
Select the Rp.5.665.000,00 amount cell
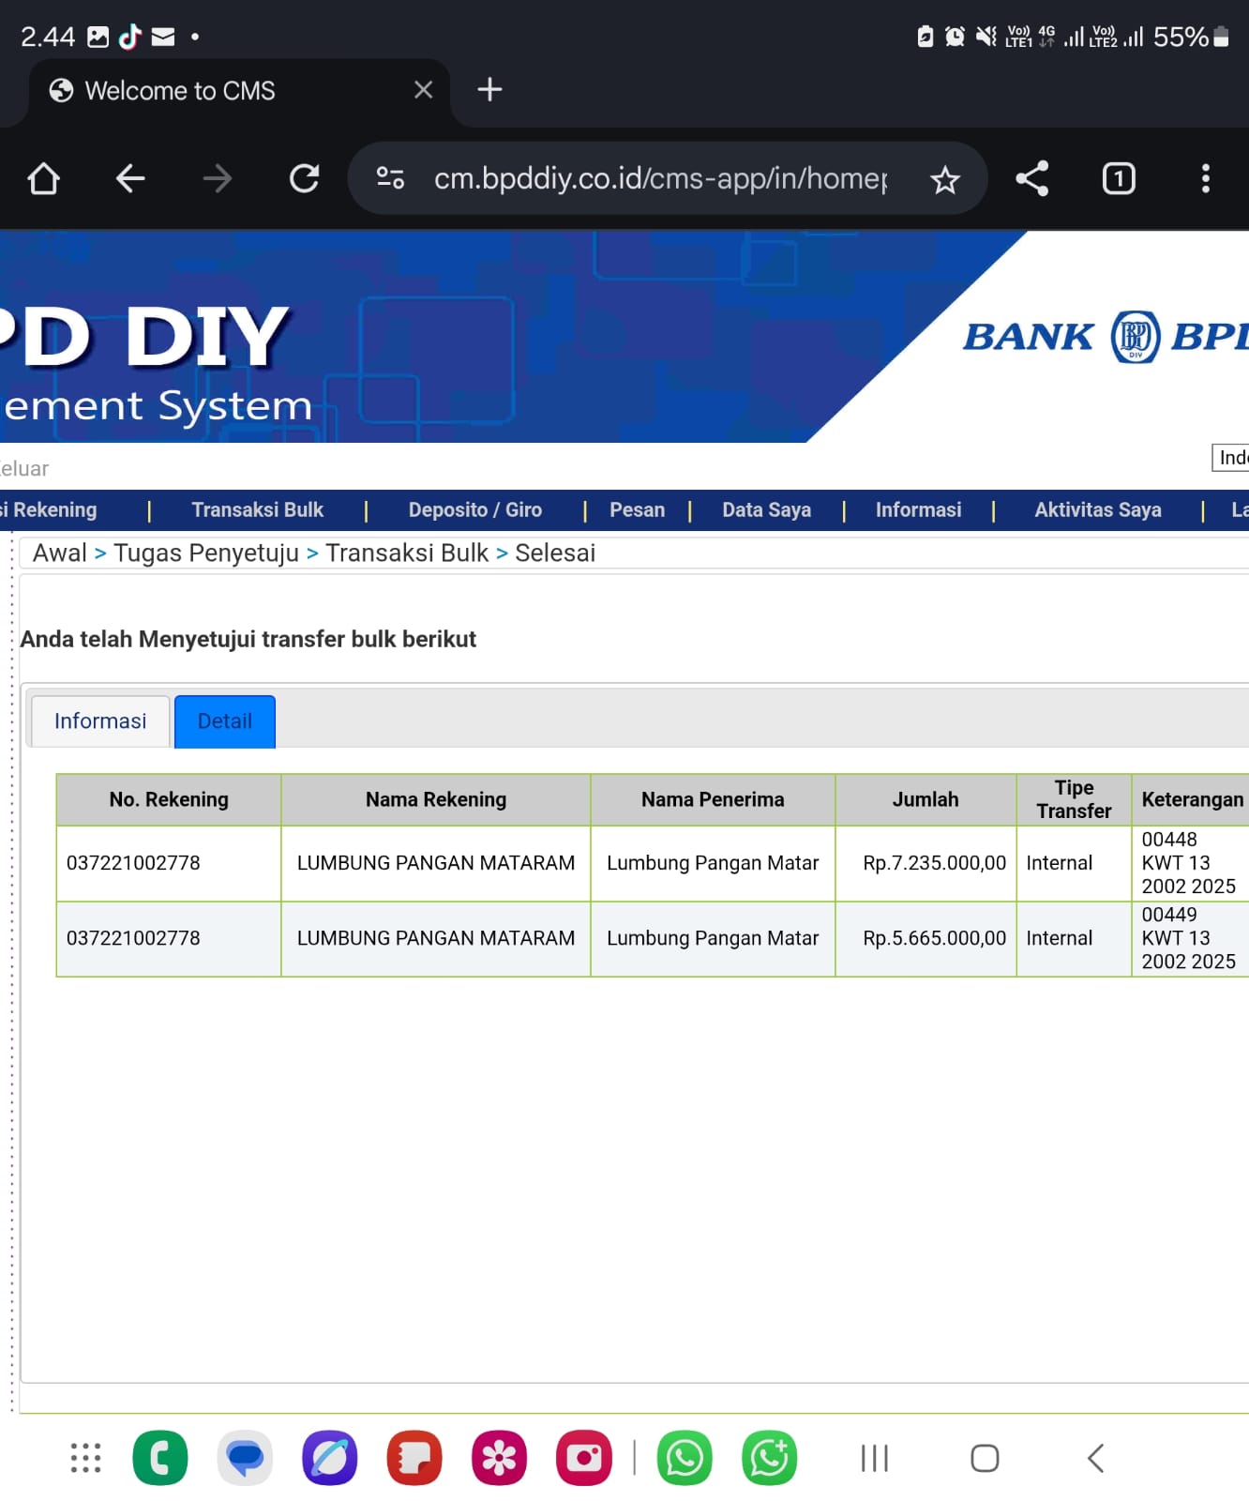click(x=925, y=938)
